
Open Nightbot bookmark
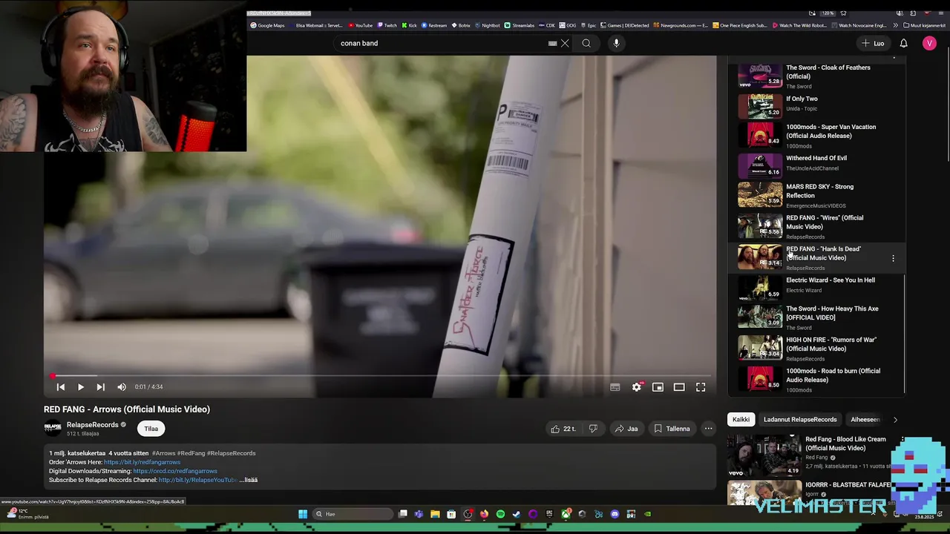[487, 25]
